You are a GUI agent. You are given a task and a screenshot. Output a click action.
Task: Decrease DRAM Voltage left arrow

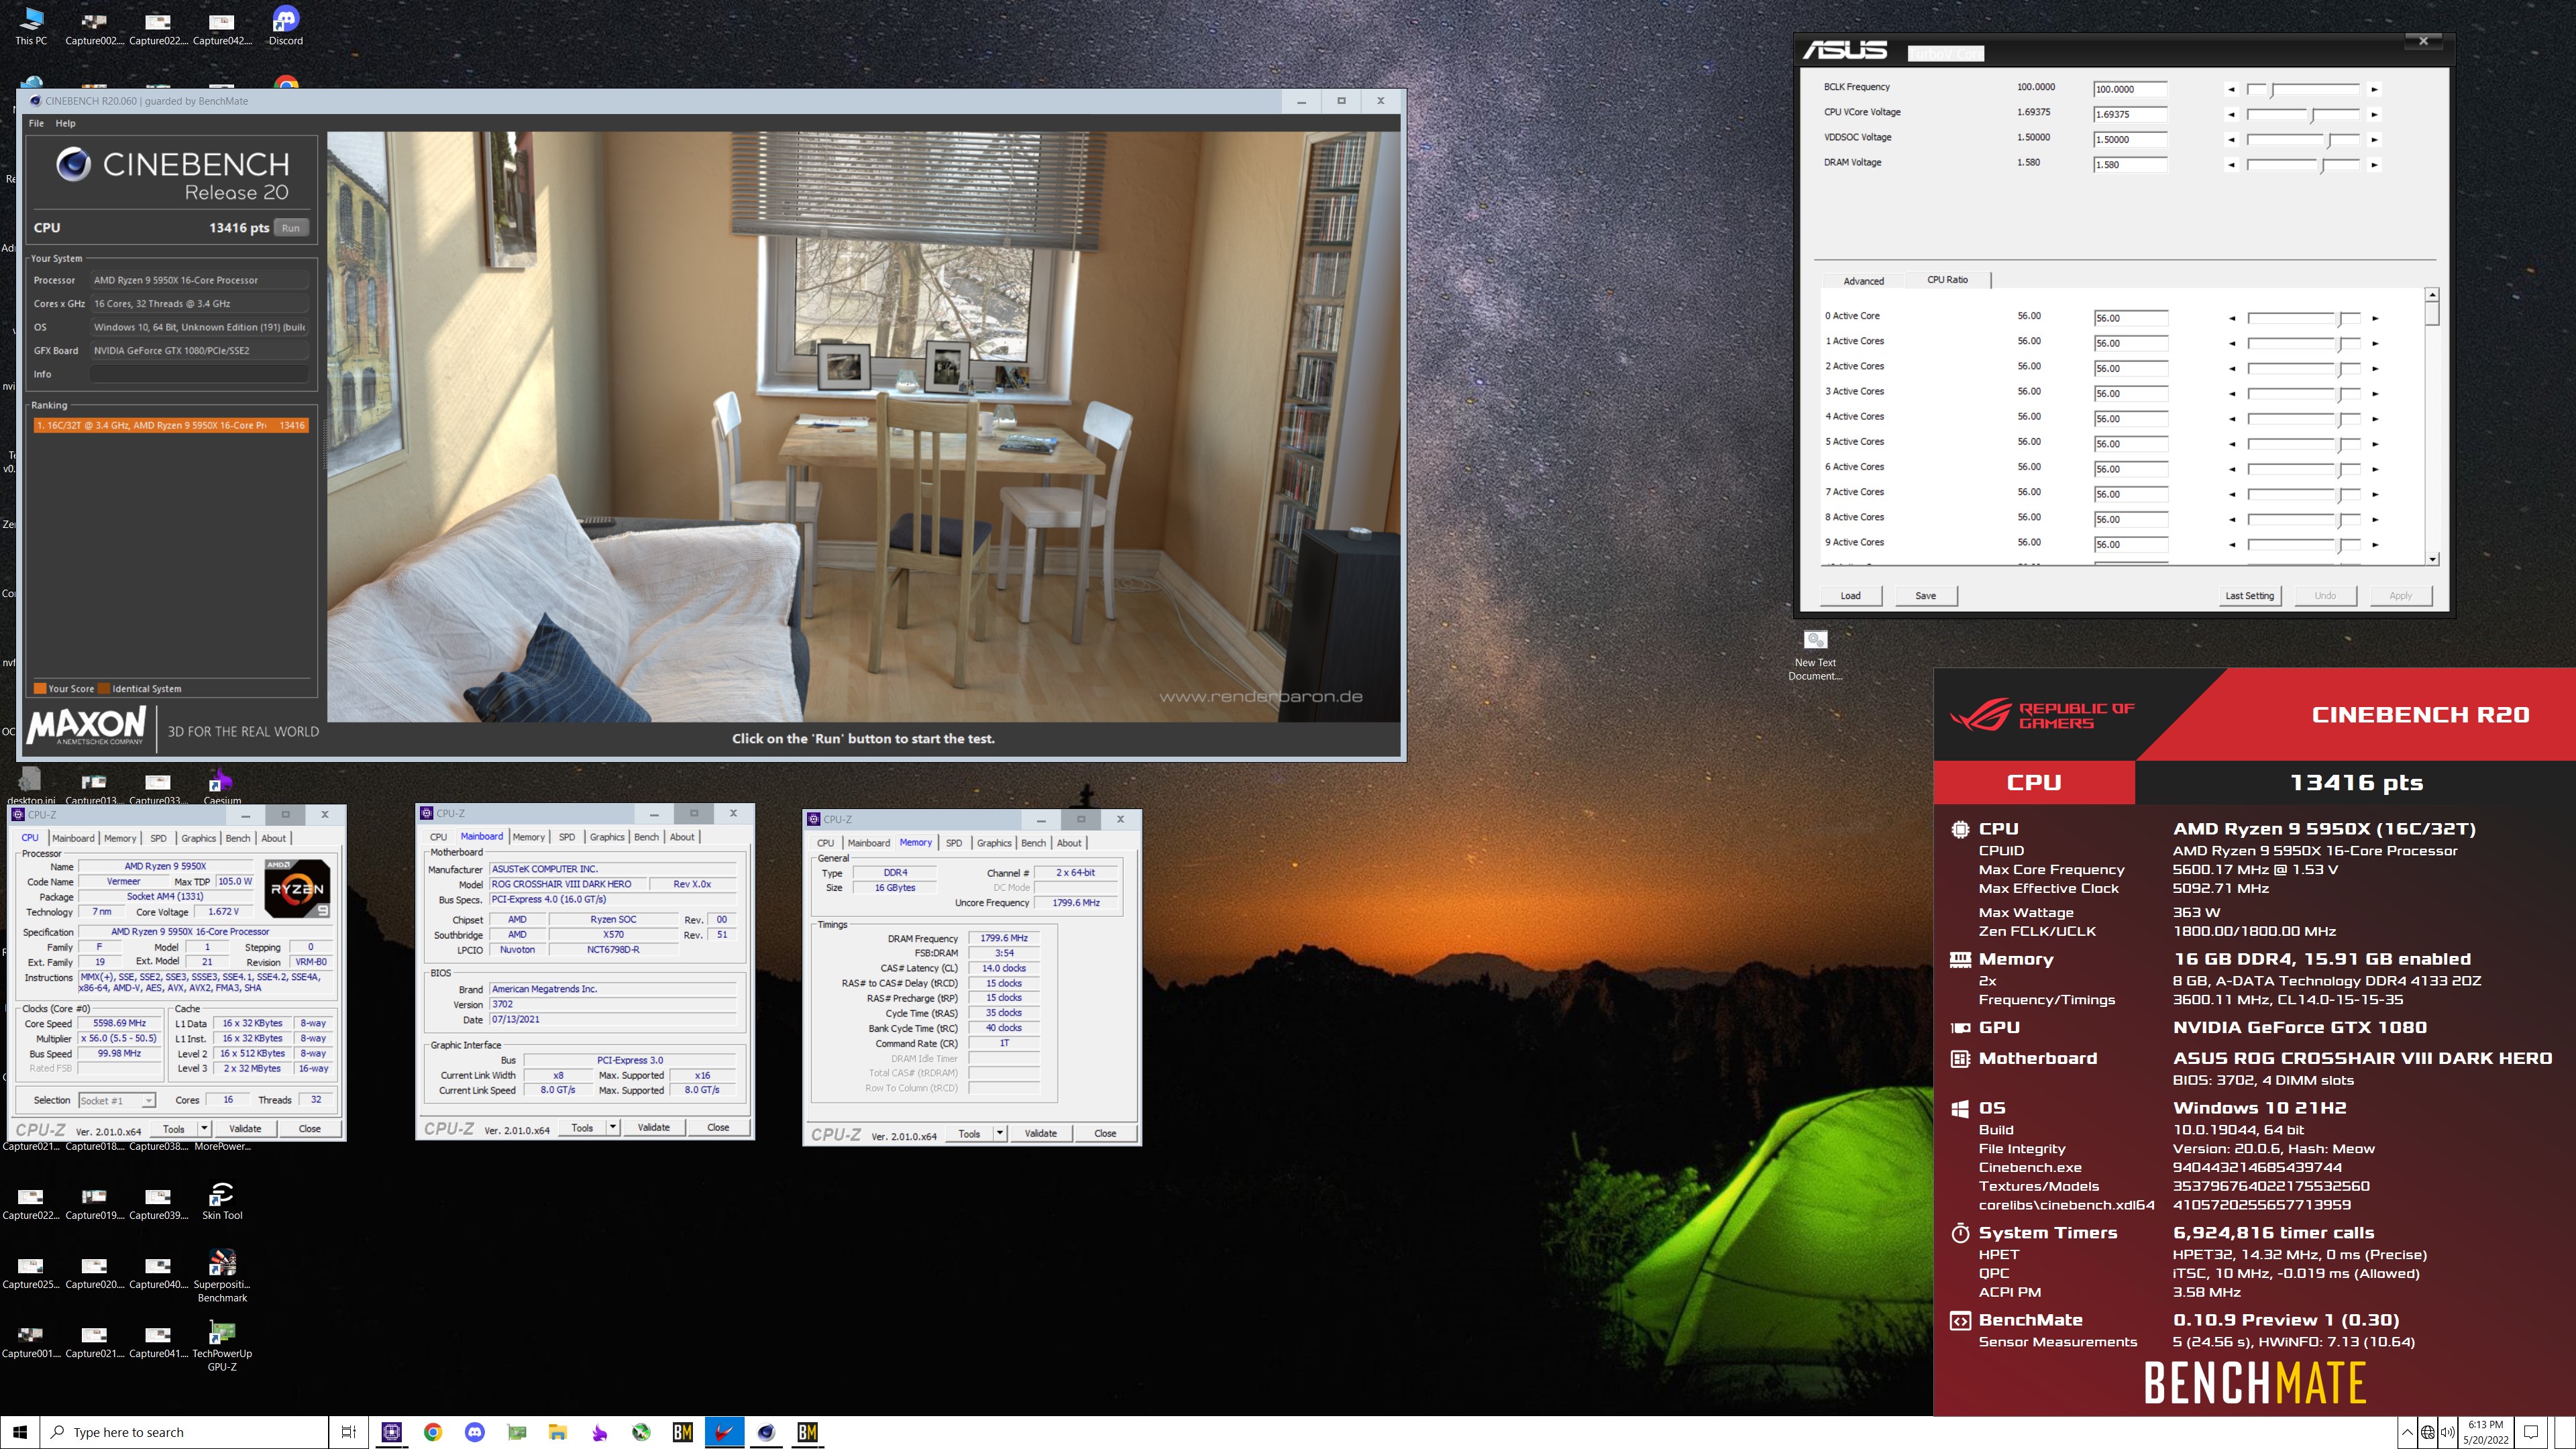2231,164
